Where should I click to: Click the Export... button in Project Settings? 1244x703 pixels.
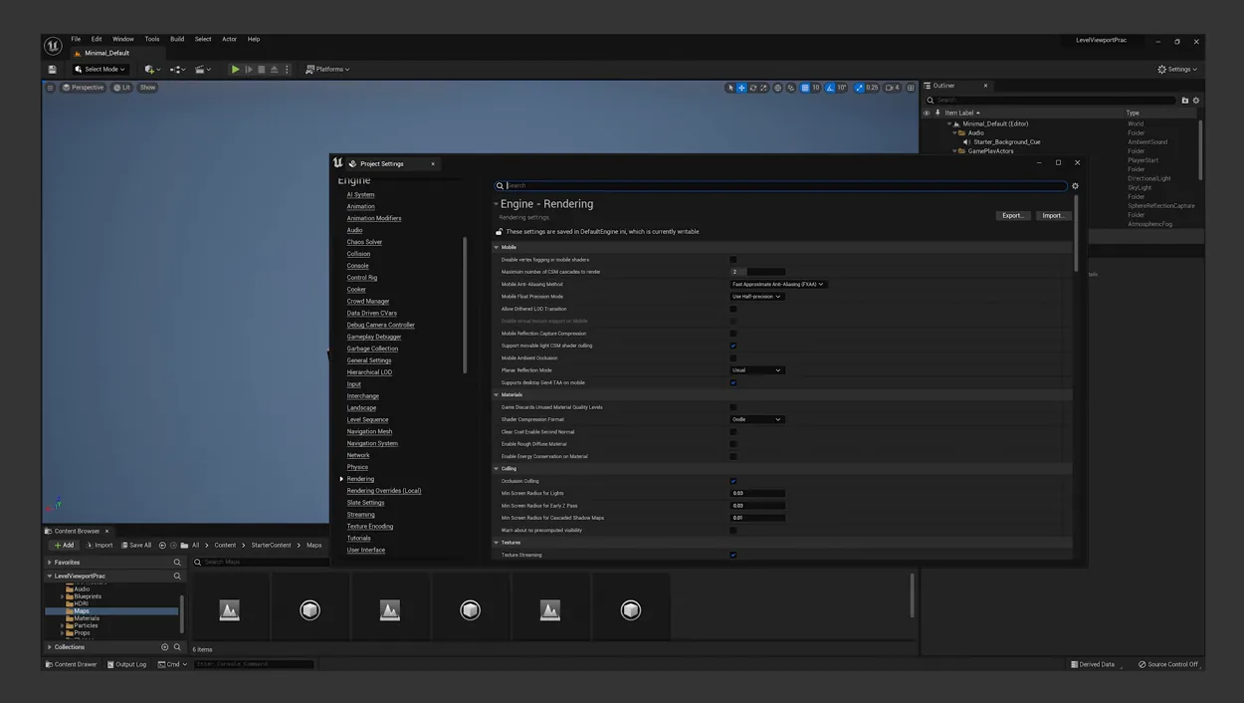point(1013,215)
